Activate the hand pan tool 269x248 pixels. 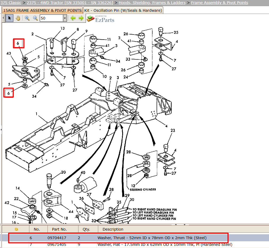18,18
